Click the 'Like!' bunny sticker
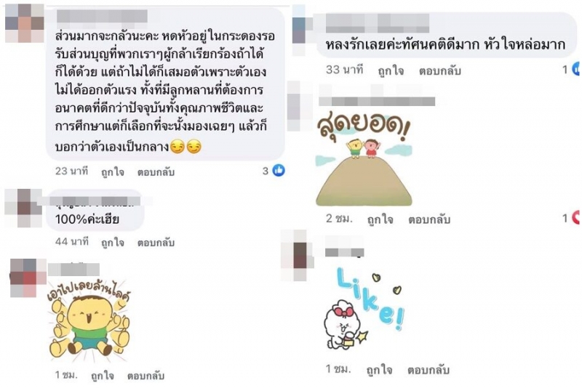 click(364, 309)
